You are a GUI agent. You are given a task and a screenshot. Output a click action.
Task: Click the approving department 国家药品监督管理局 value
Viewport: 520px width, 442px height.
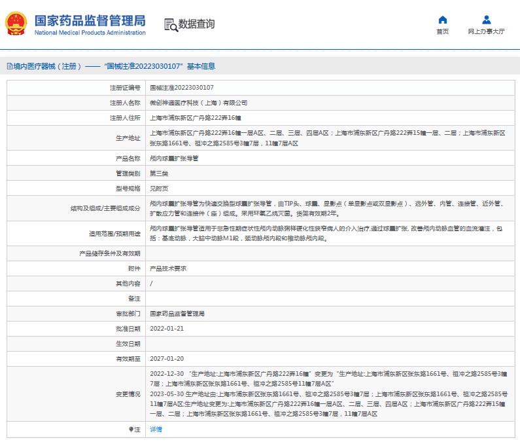(177, 314)
